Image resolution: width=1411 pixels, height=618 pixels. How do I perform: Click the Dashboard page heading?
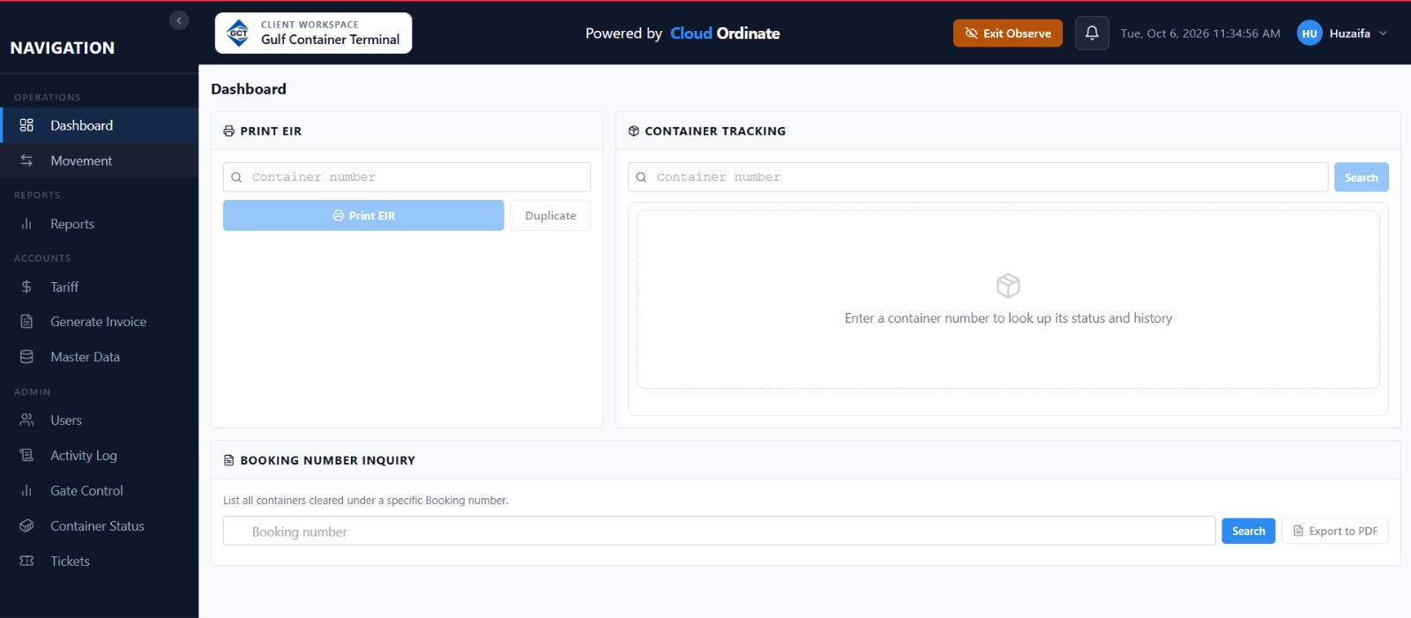249,89
